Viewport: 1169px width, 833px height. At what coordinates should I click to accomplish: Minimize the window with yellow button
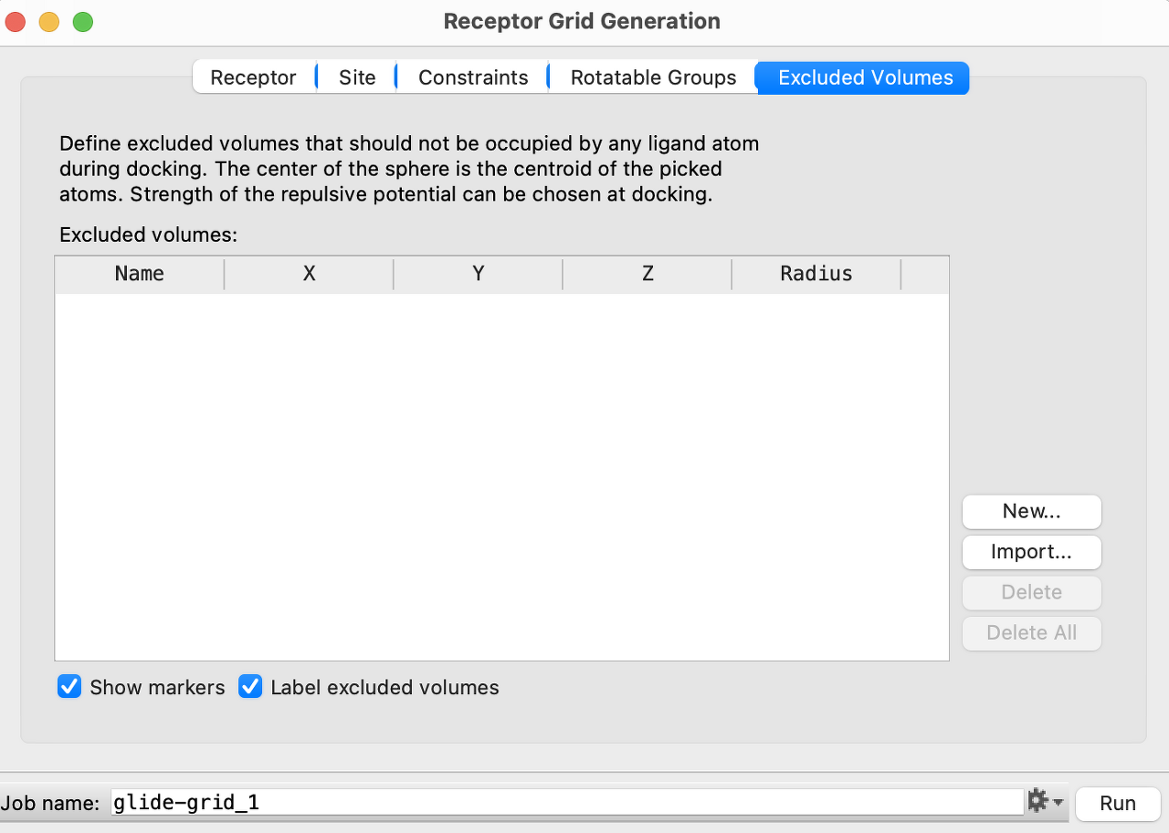pos(49,22)
